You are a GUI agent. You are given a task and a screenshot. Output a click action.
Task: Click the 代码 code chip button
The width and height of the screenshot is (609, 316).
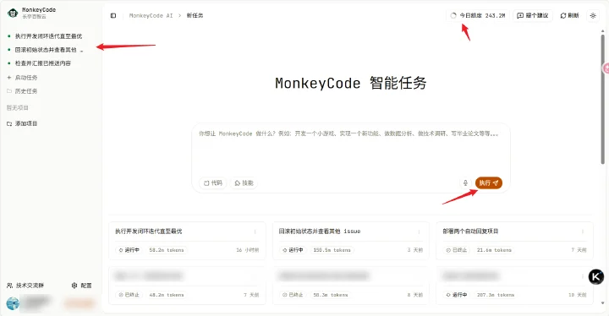pos(213,183)
